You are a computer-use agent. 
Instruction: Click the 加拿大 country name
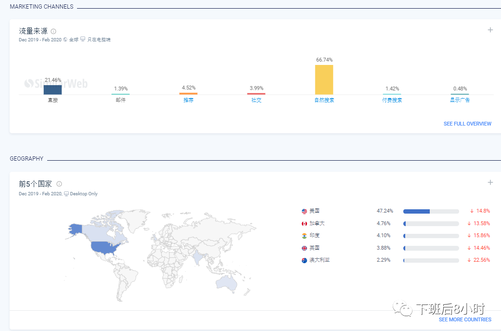tap(317, 223)
